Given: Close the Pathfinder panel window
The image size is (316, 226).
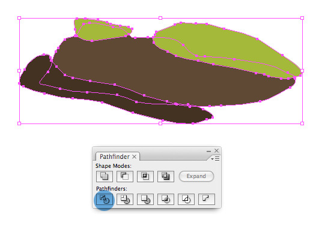Looking at the screenshot, I should [216, 150].
